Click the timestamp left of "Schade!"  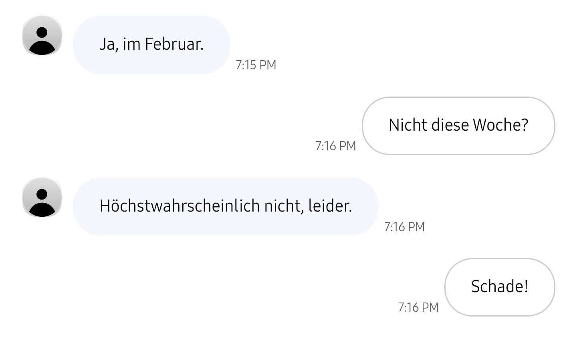click(x=418, y=307)
